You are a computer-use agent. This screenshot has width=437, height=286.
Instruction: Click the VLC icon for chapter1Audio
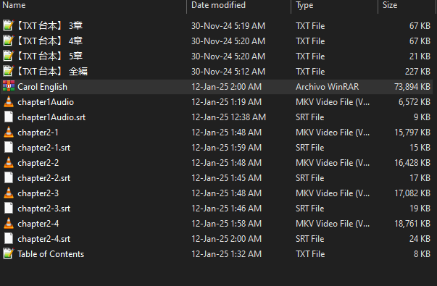pos(9,102)
